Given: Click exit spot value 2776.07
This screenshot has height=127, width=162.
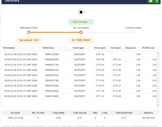Looking at the screenshot, I should pyautogui.click(x=117, y=75).
